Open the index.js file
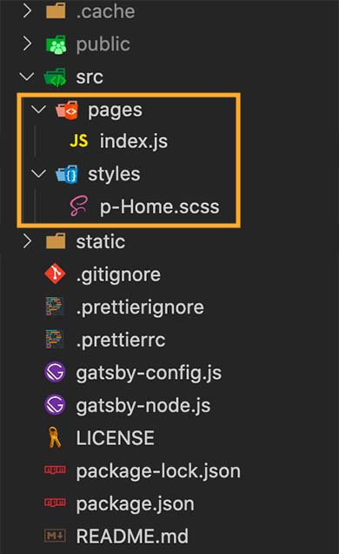339x554 pixels. tap(134, 141)
